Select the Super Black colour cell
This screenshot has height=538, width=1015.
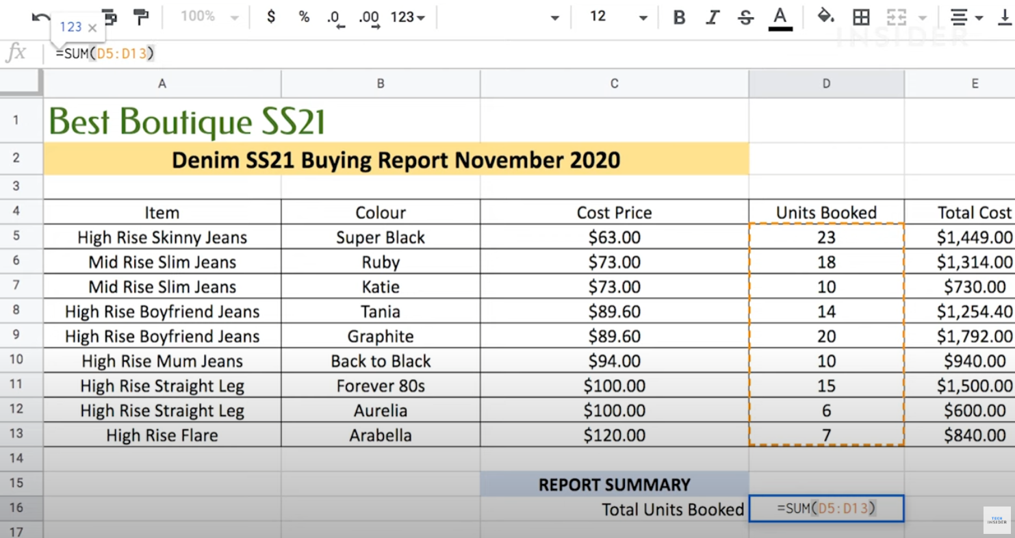(381, 237)
